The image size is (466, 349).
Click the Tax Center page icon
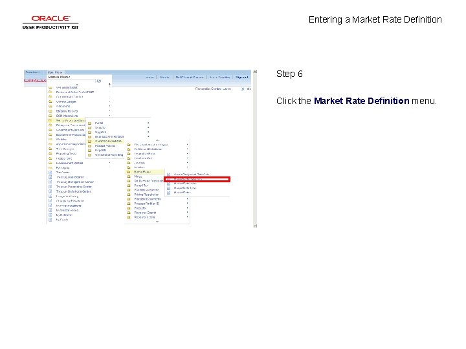pyautogui.click(x=50, y=173)
